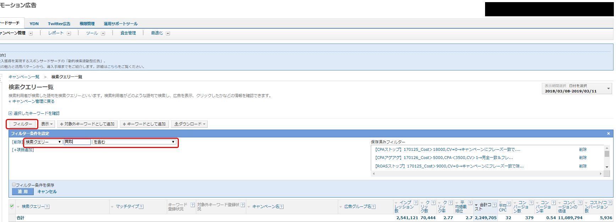Click キーワードとして追加 button
The height and width of the screenshot is (222, 616).
[x=144, y=124]
